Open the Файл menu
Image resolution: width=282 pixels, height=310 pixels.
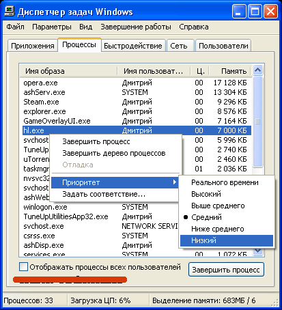coord(15,27)
